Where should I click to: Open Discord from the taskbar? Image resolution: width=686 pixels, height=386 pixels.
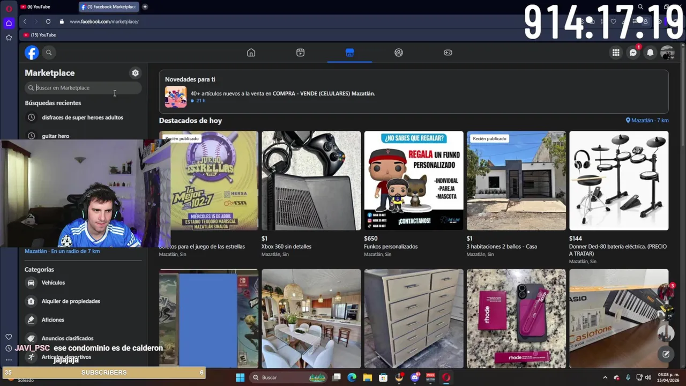[x=415, y=377]
